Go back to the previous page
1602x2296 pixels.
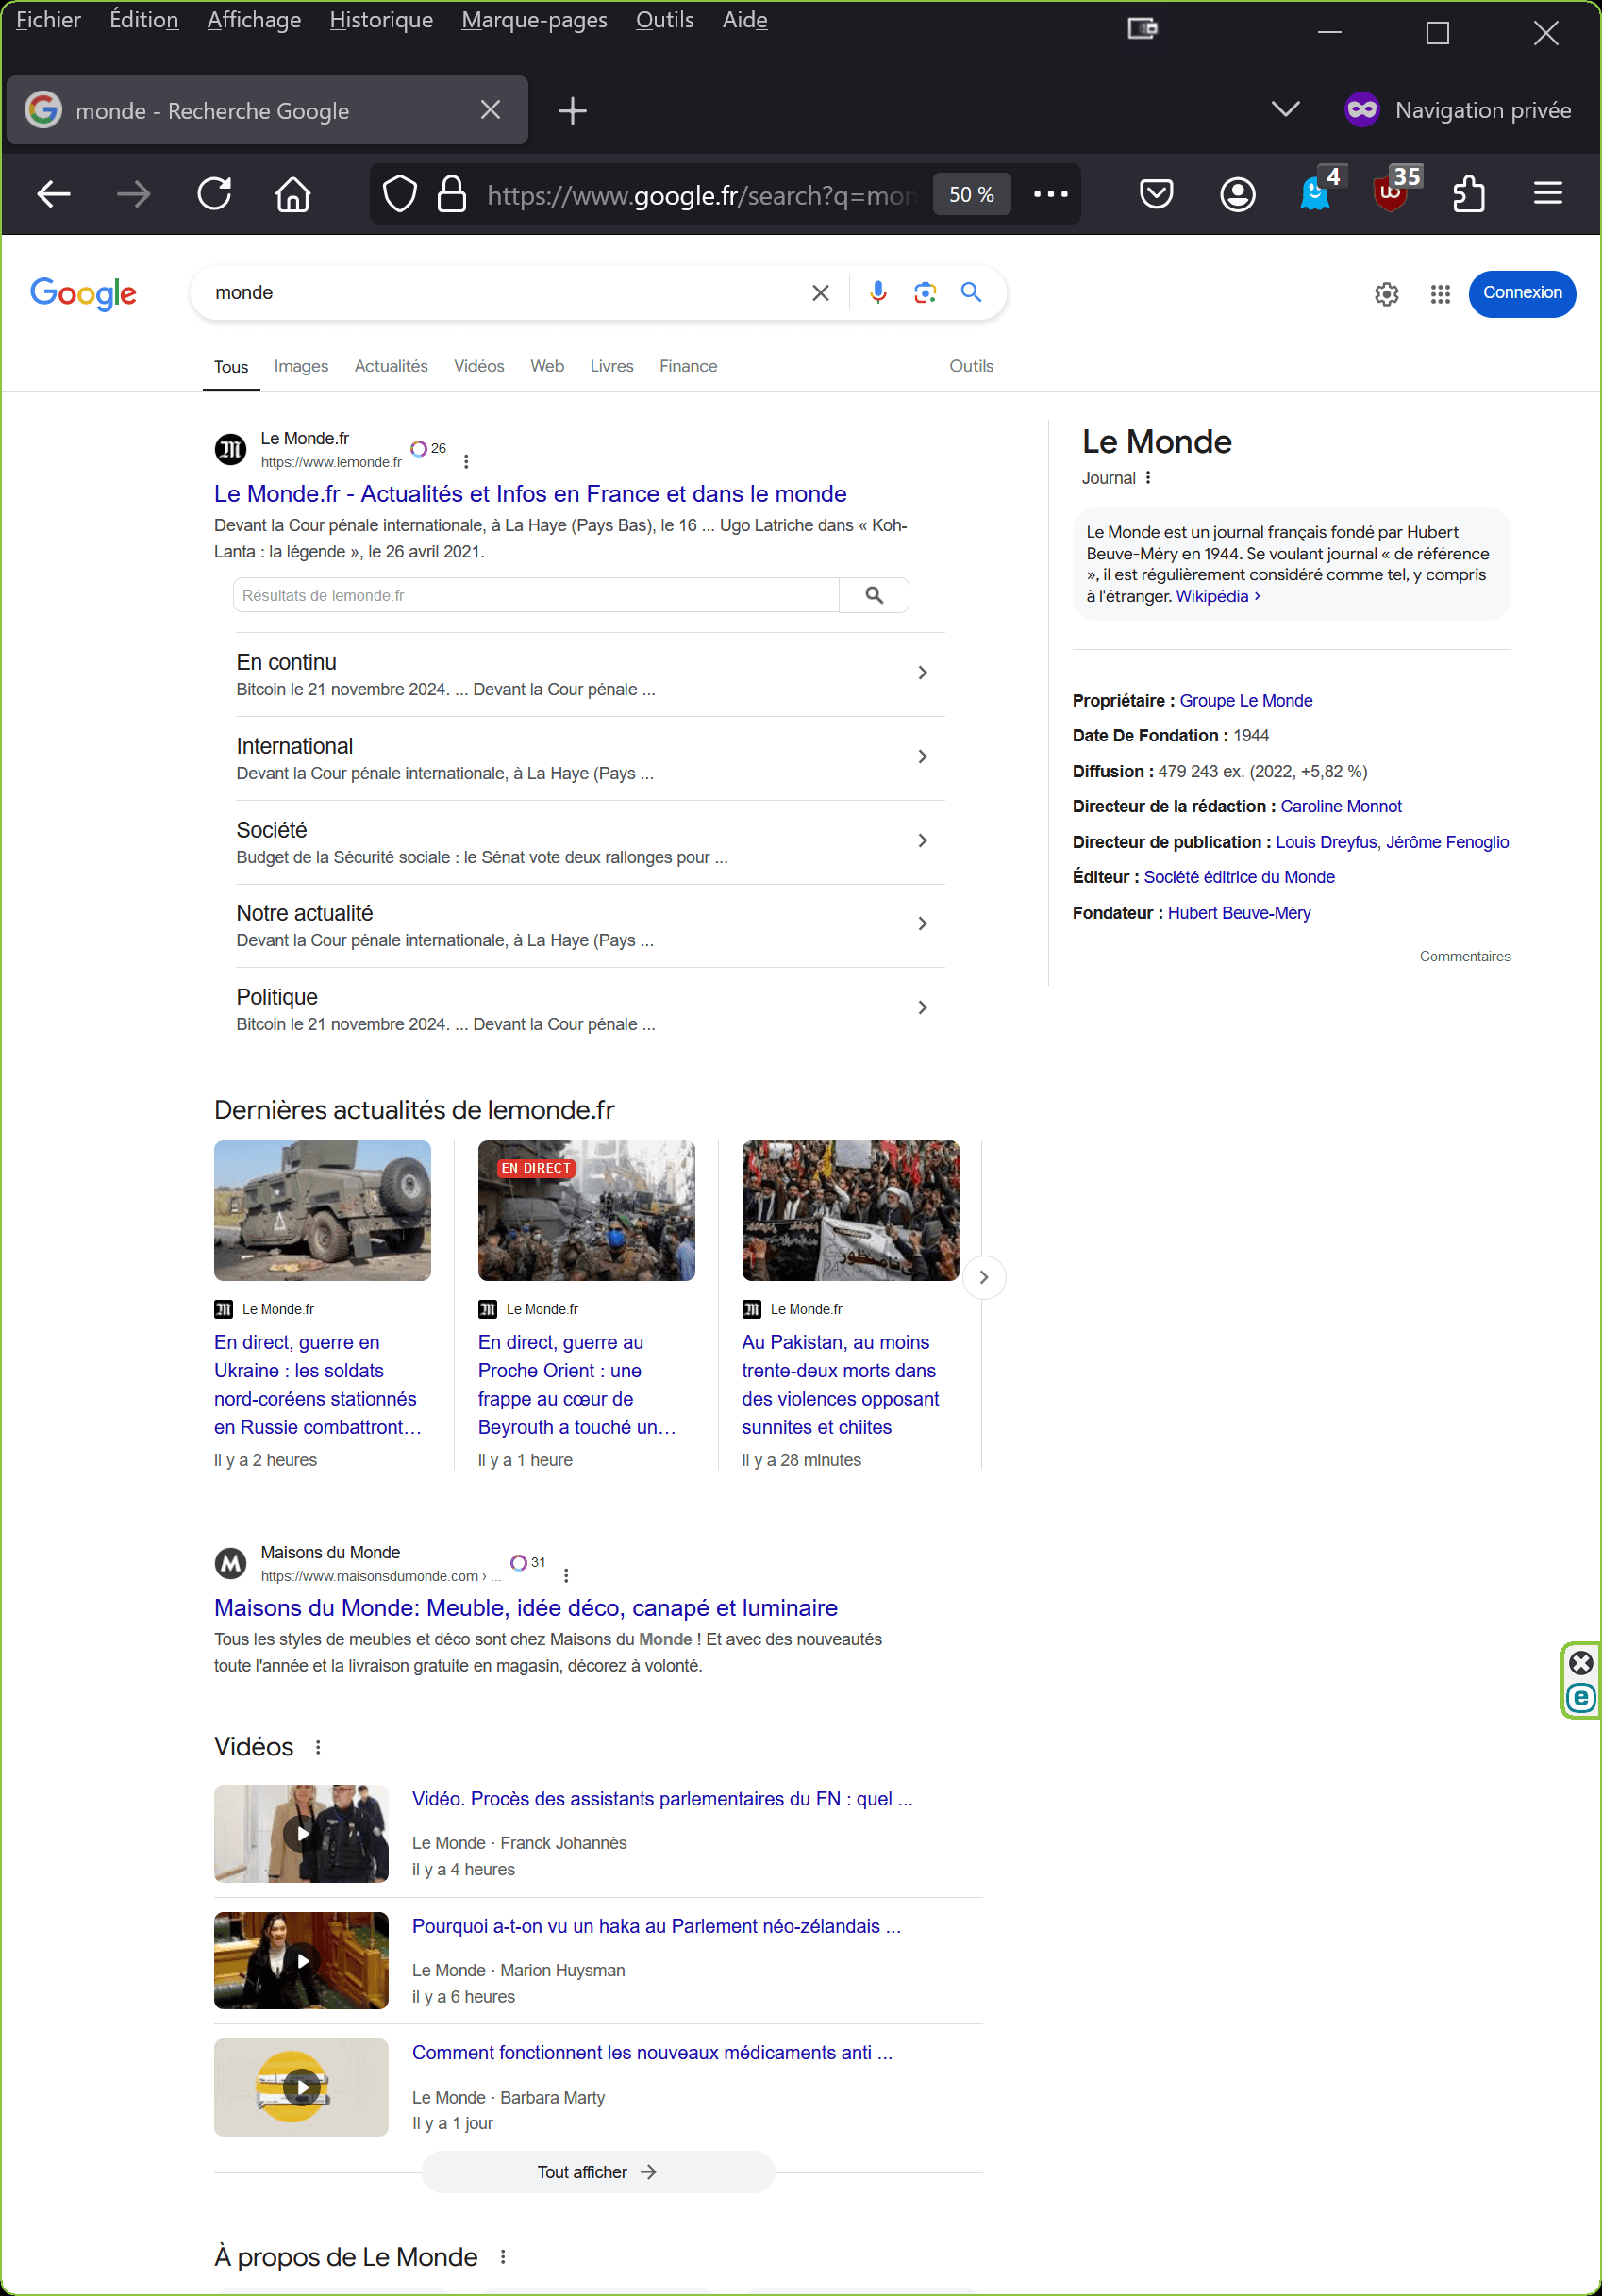point(54,194)
